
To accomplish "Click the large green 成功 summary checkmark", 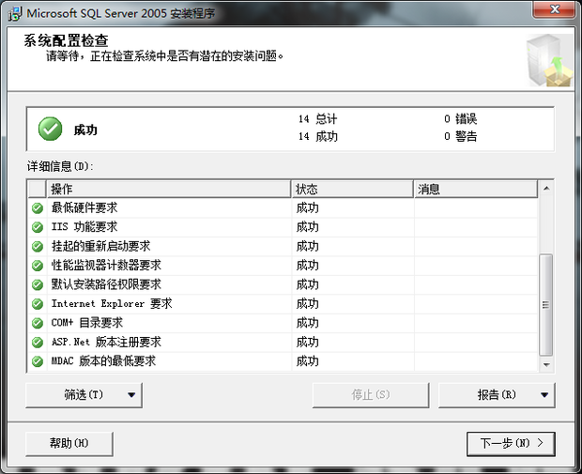I will [51, 130].
